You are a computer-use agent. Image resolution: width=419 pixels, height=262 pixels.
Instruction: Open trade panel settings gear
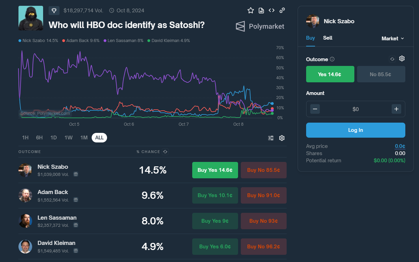pos(402,59)
